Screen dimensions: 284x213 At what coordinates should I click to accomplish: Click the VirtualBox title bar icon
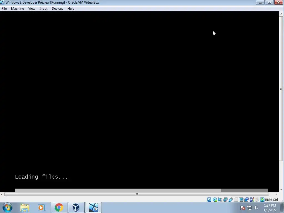click(x=2, y=2)
